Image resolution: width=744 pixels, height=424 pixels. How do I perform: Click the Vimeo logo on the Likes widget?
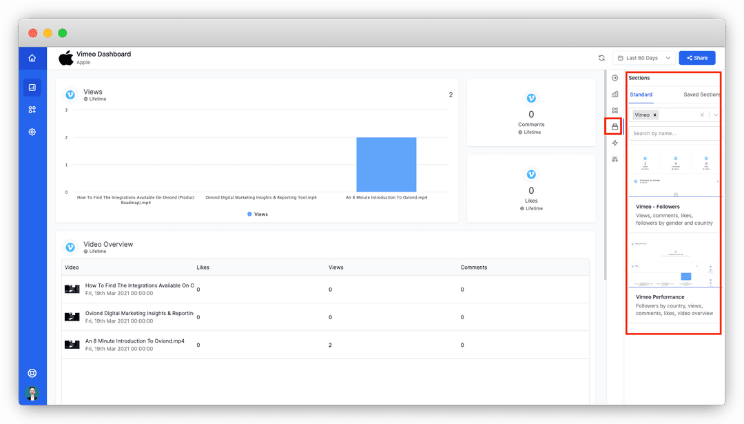click(x=531, y=174)
